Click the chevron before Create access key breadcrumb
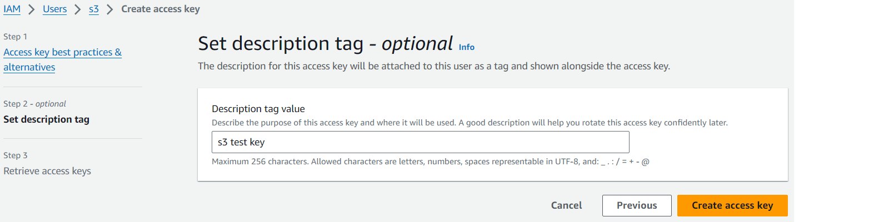Viewport: 889px width, 222px height. click(x=110, y=9)
